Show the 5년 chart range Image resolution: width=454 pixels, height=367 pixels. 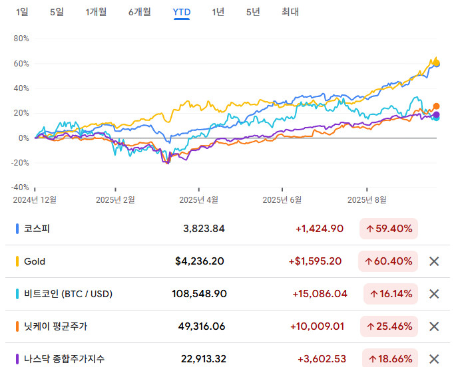tap(253, 11)
